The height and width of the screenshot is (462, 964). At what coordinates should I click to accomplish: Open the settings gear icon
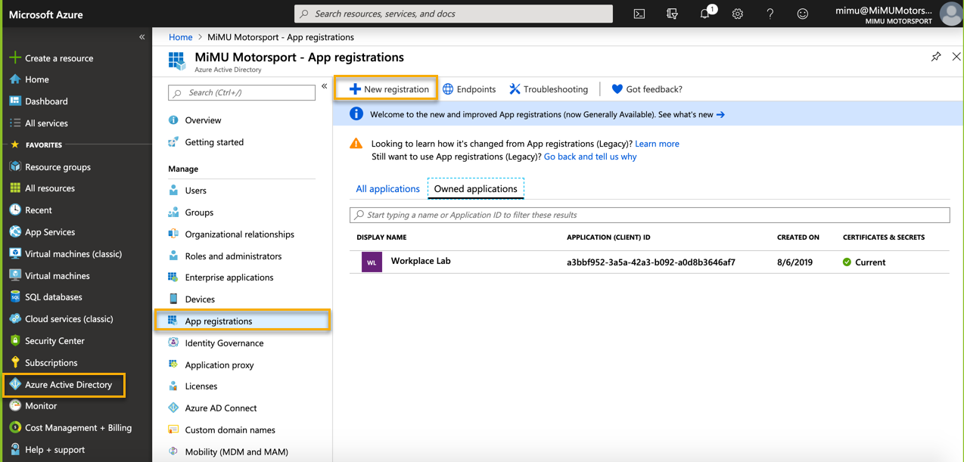click(738, 14)
